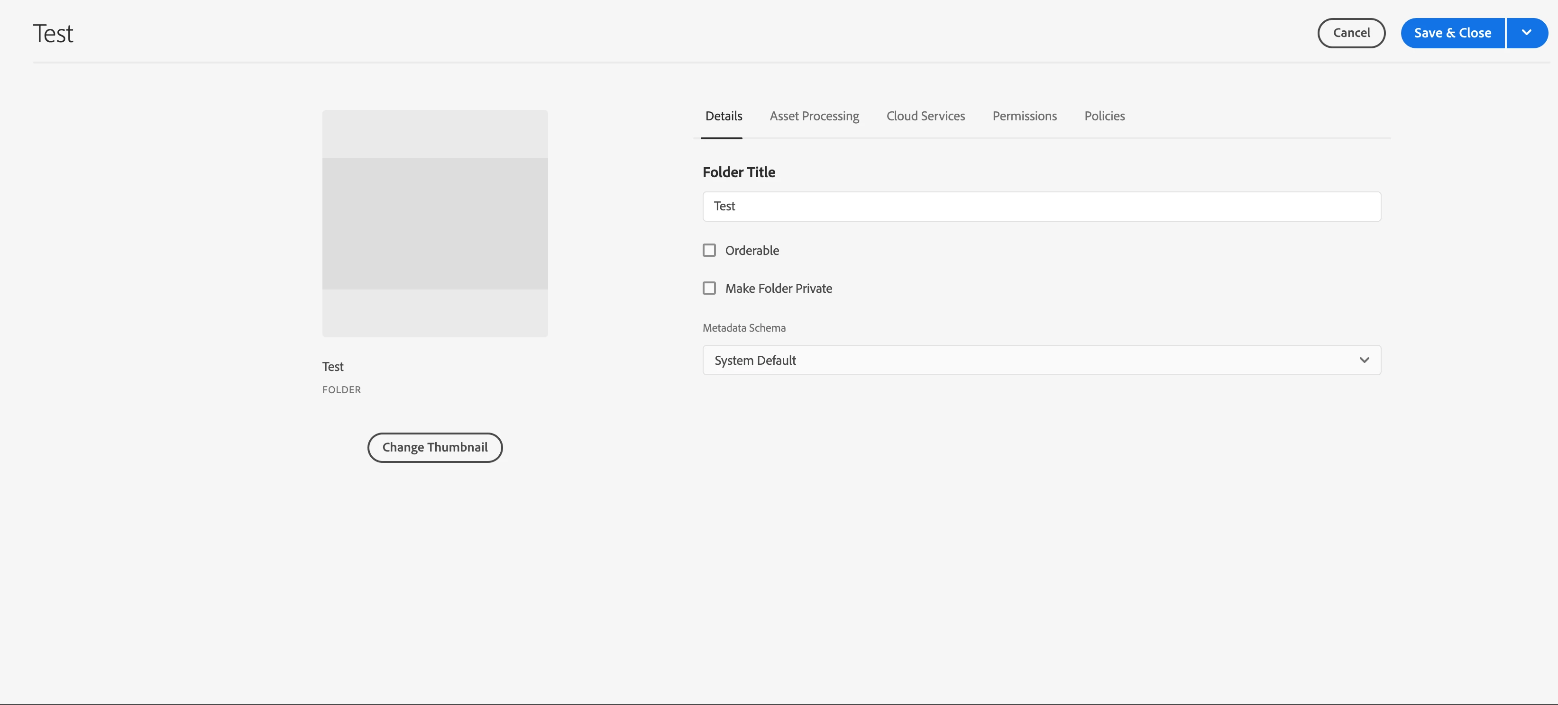The image size is (1558, 705).
Task: Click the Test page heading
Action: coord(53,34)
